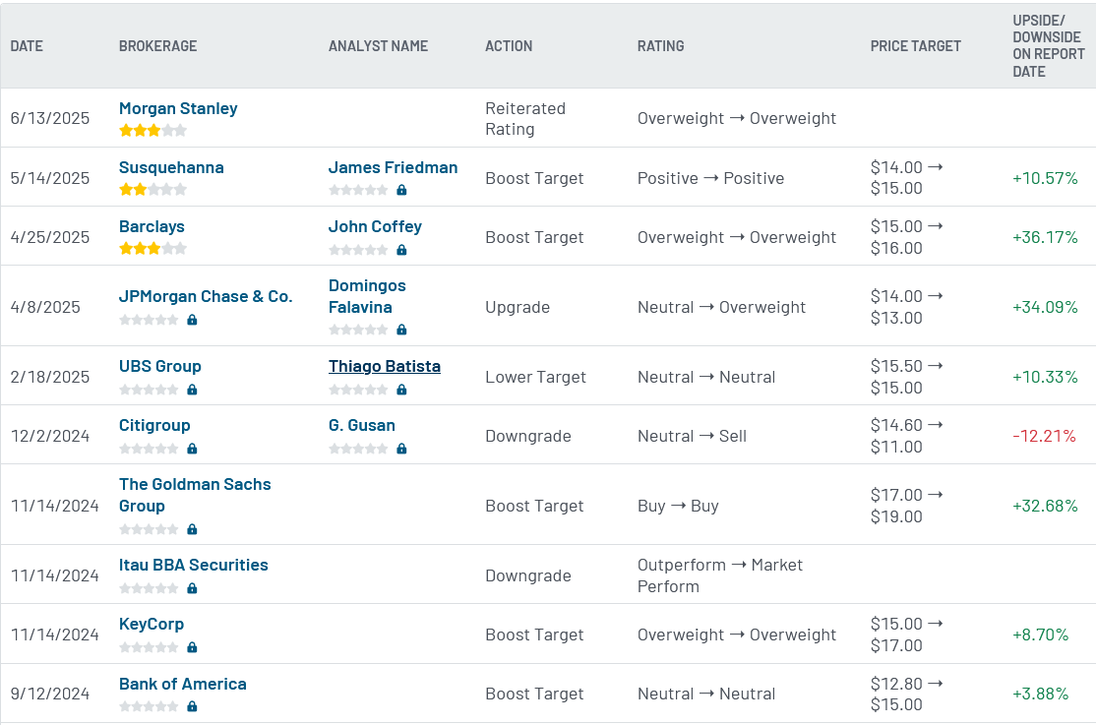This screenshot has height=725, width=1096.
Task: Open the Barclays brokerage link
Action: [x=152, y=226]
